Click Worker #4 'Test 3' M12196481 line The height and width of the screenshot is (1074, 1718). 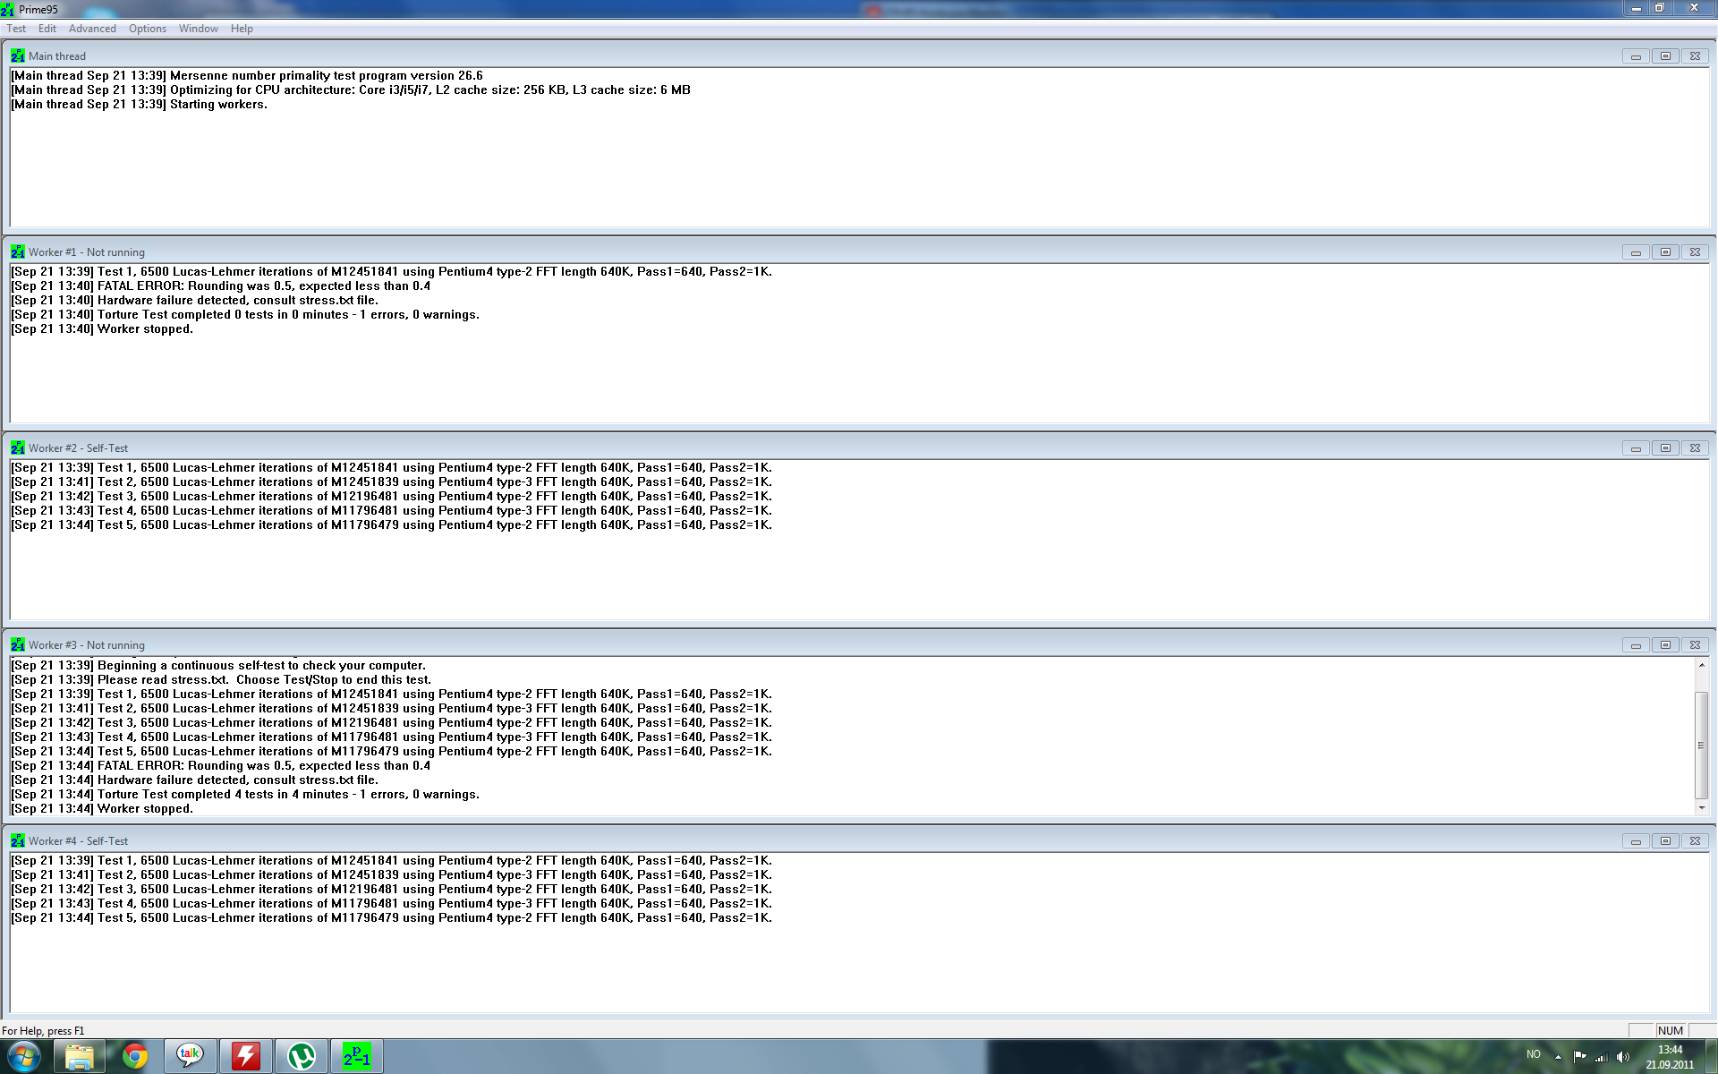tap(392, 890)
